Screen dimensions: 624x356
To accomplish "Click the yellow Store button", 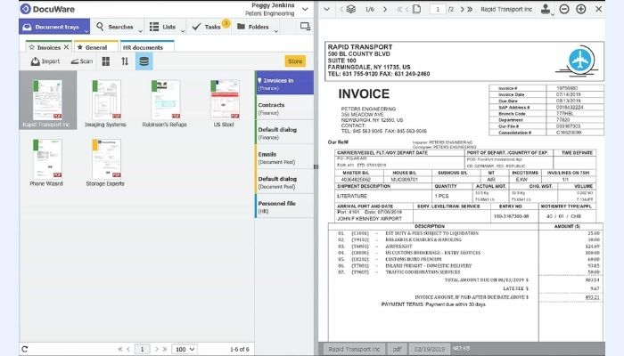I will click(x=295, y=61).
